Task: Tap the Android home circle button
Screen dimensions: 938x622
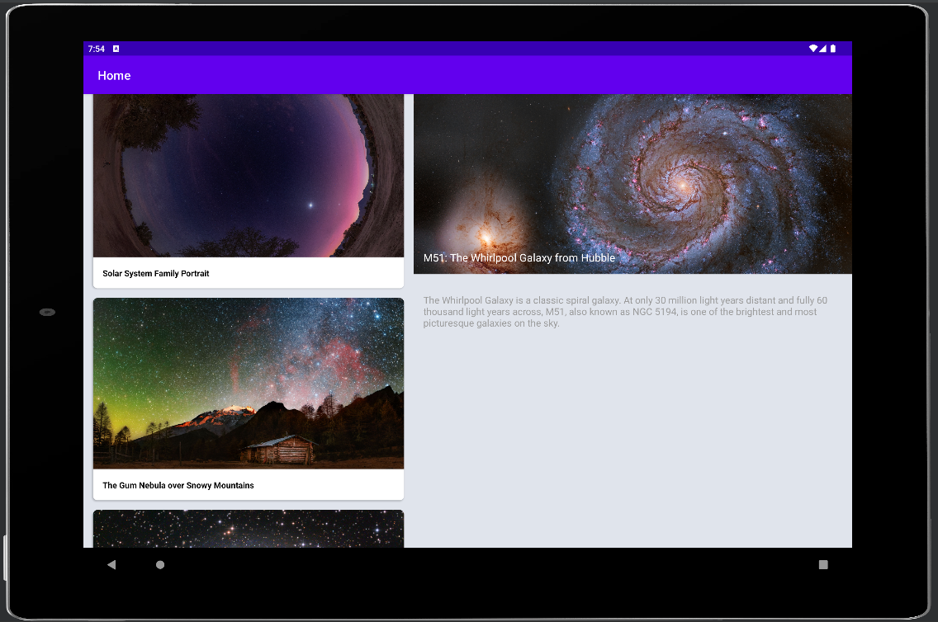Action: click(160, 564)
